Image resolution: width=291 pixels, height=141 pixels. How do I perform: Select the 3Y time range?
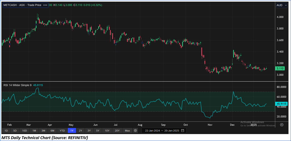(x=89, y=131)
